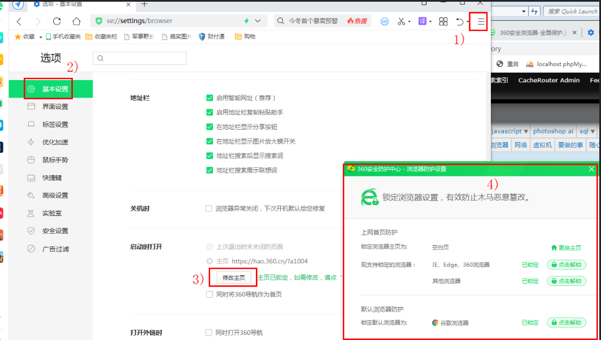Expand the sql dropdown in background page
The width and height of the screenshot is (601, 340).
593,131
